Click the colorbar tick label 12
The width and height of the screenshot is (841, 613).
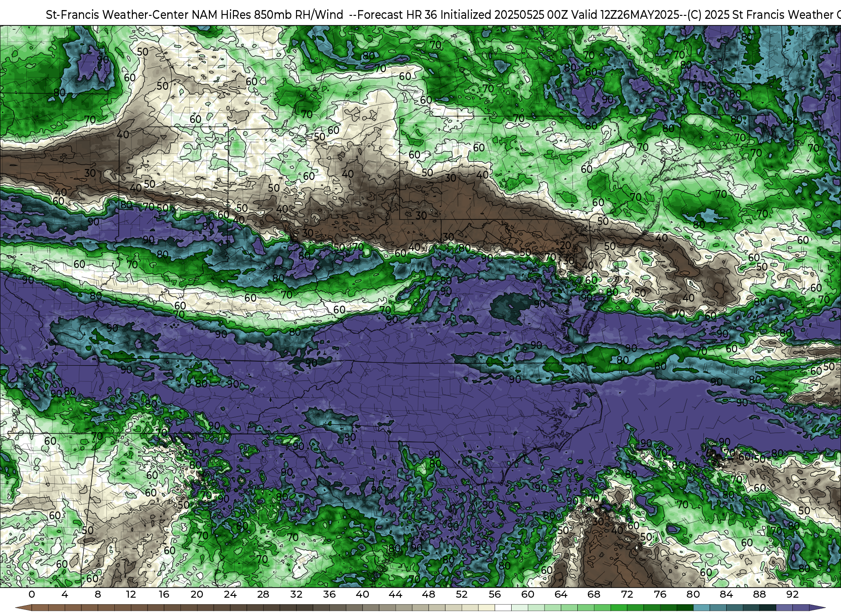tap(131, 594)
